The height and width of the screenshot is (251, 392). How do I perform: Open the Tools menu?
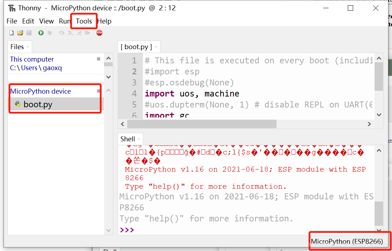(x=84, y=21)
